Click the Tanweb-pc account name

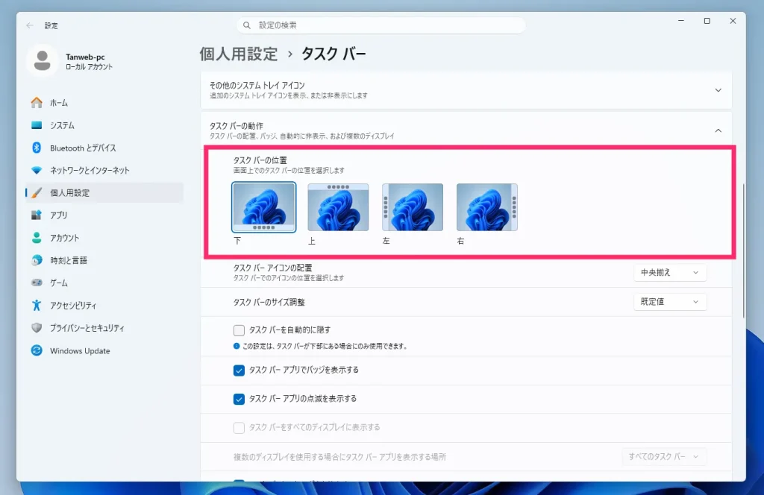coord(85,57)
